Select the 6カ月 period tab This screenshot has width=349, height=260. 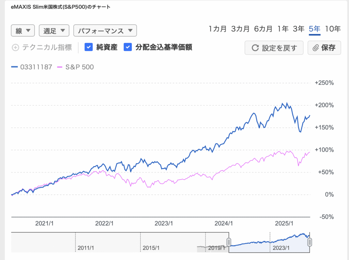263,29
